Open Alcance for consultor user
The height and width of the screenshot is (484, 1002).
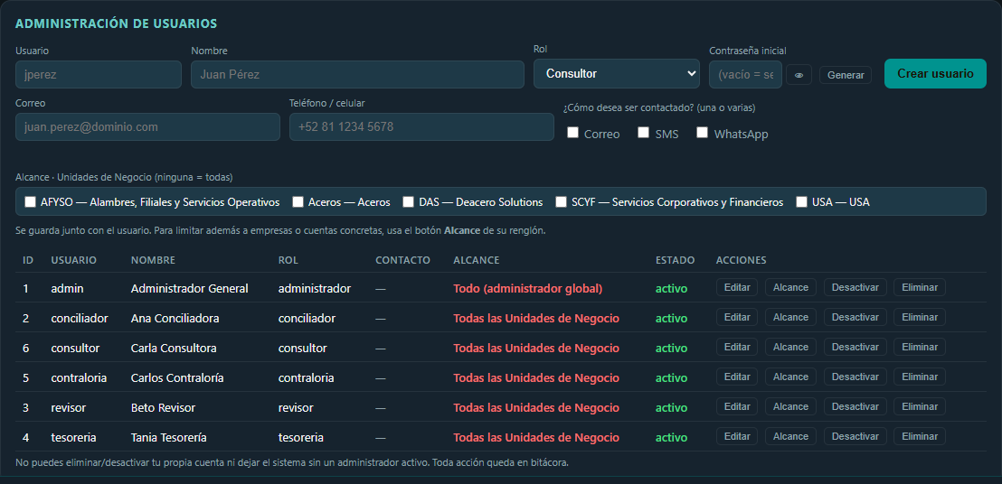point(790,347)
